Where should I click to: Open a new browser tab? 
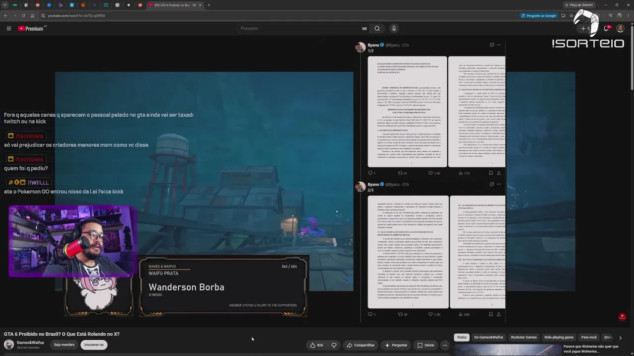(209, 5)
